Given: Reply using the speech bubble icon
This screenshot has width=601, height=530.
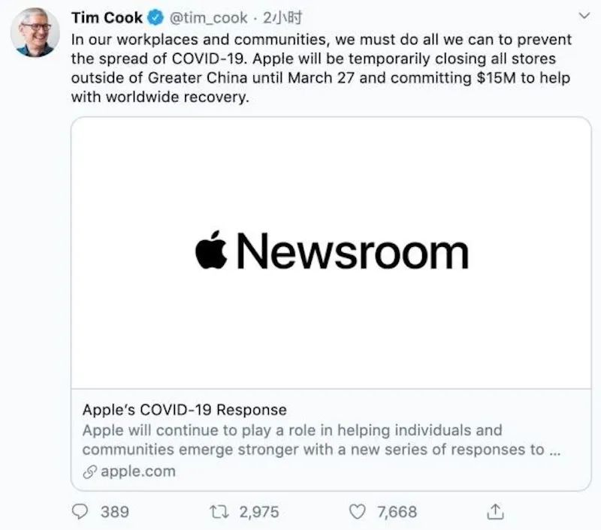Looking at the screenshot, I should [80, 511].
